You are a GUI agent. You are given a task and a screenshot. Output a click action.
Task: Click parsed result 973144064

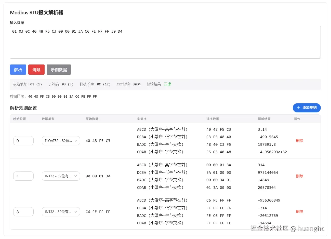coord(268,172)
